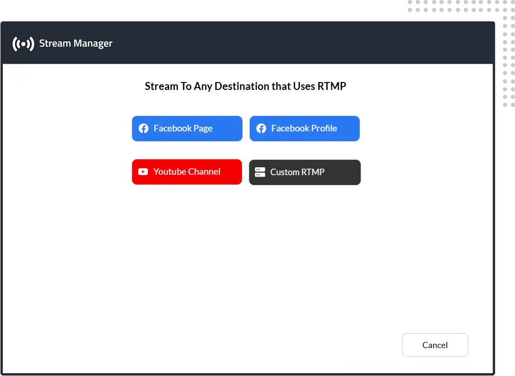Choose Facebook Page as the stream destination

(x=187, y=128)
